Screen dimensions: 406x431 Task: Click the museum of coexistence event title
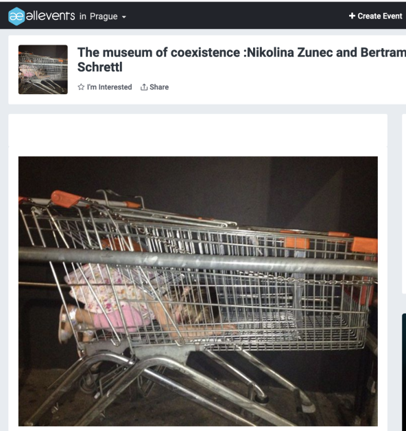pyautogui.click(x=241, y=60)
